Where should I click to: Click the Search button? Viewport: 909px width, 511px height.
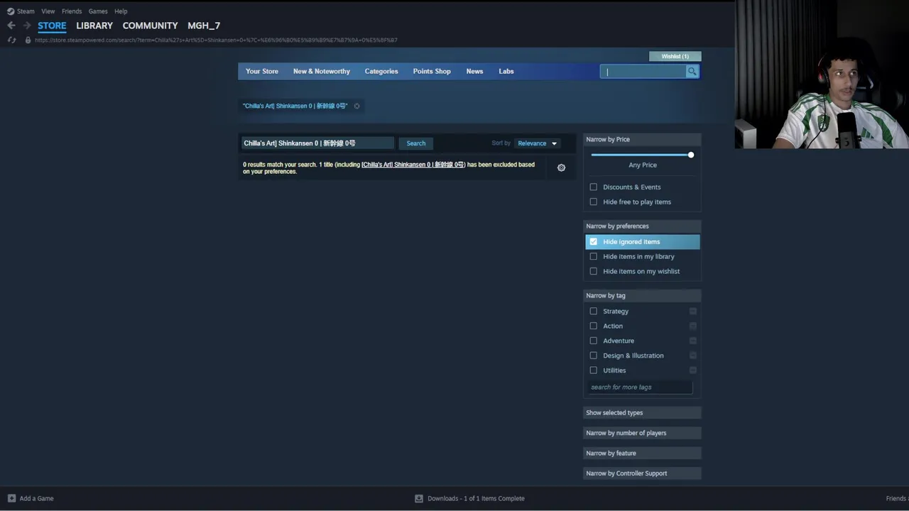click(416, 143)
